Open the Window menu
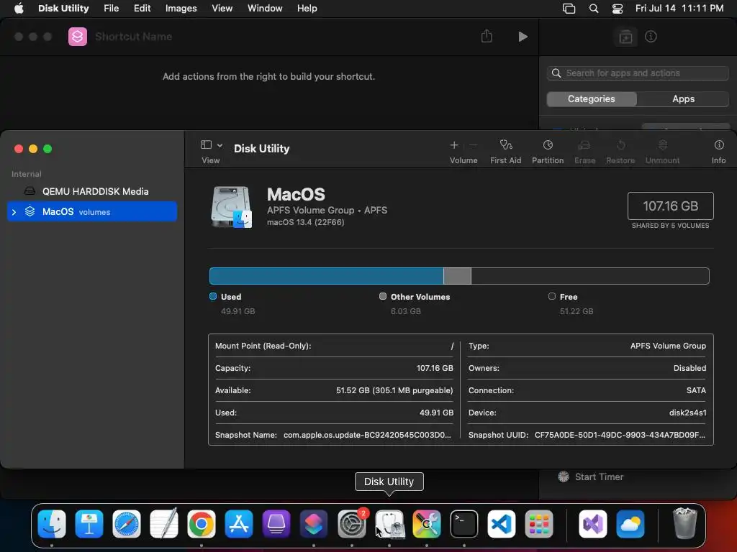The width and height of the screenshot is (737, 552). tap(265, 9)
